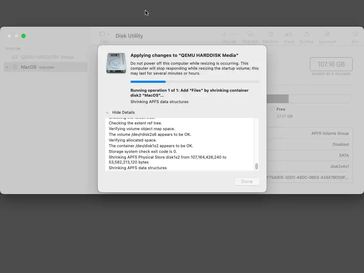
Task: Click the QEMU disk drive sidebar icon
Action: (x=15, y=57)
